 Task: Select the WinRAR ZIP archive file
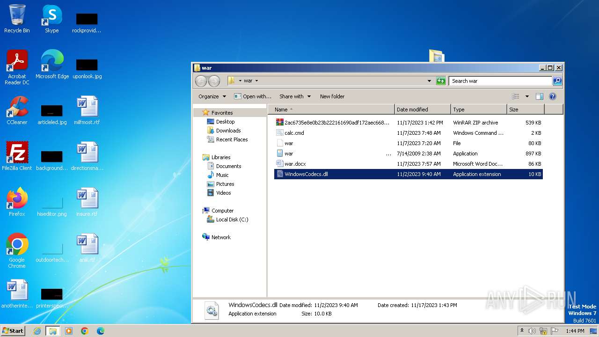(x=408, y=123)
